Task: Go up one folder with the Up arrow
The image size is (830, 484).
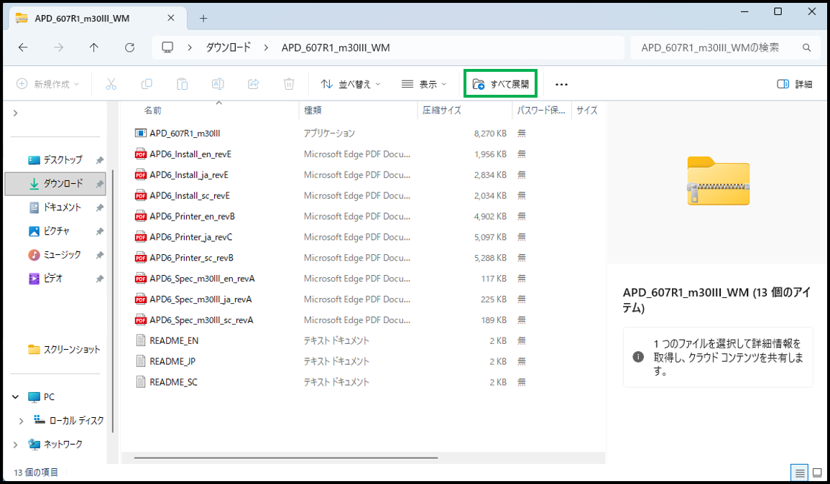Action: [94, 48]
